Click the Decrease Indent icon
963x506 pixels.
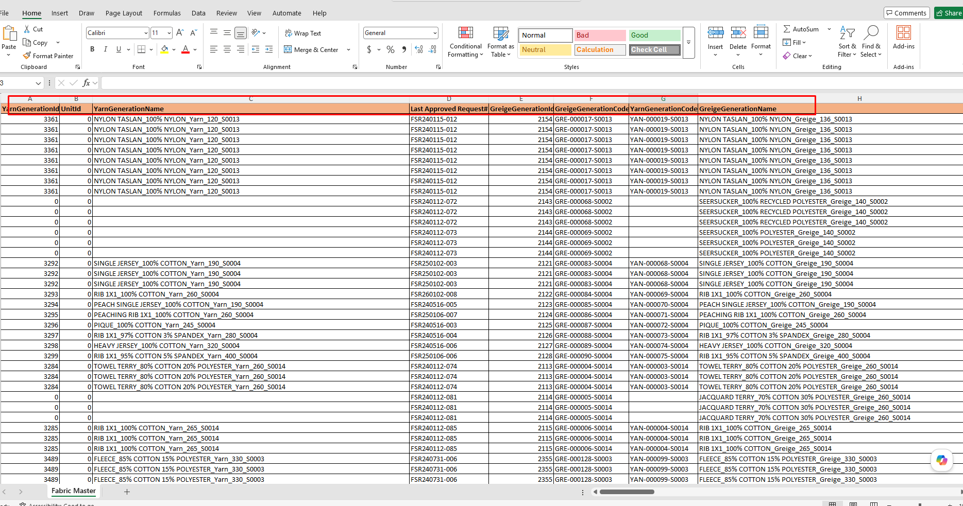256,49
